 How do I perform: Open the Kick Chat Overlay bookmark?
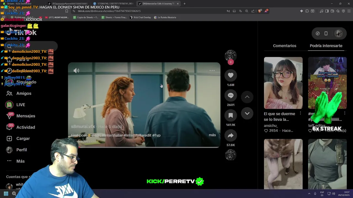click(x=140, y=17)
